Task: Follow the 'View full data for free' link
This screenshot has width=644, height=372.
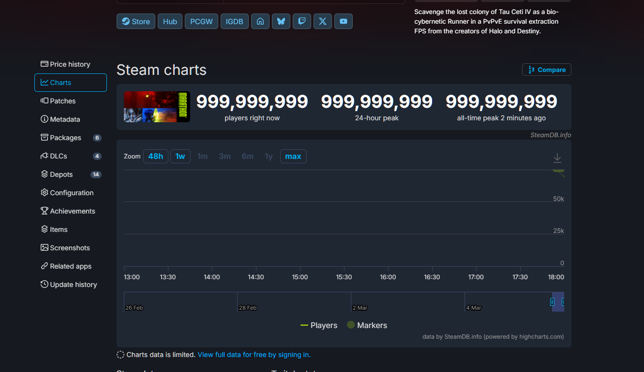Action: (254, 355)
